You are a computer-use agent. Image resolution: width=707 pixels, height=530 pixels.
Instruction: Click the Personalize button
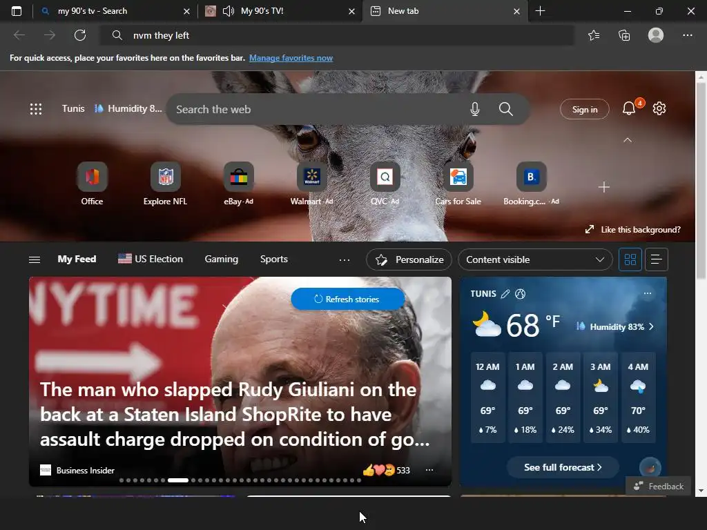tap(409, 259)
